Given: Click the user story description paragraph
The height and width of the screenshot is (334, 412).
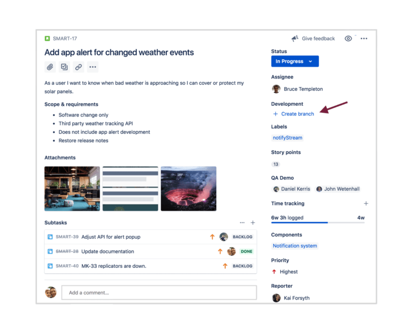Looking at the screenshot, I should [x=144, y=88].
